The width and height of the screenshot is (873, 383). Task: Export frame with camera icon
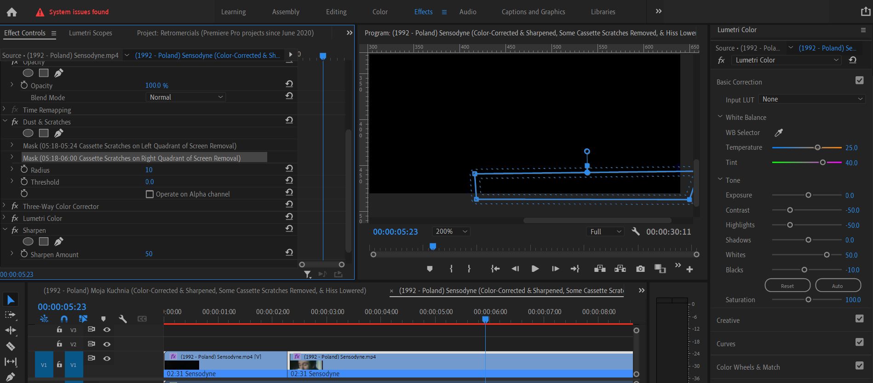(x=640, y=269)
